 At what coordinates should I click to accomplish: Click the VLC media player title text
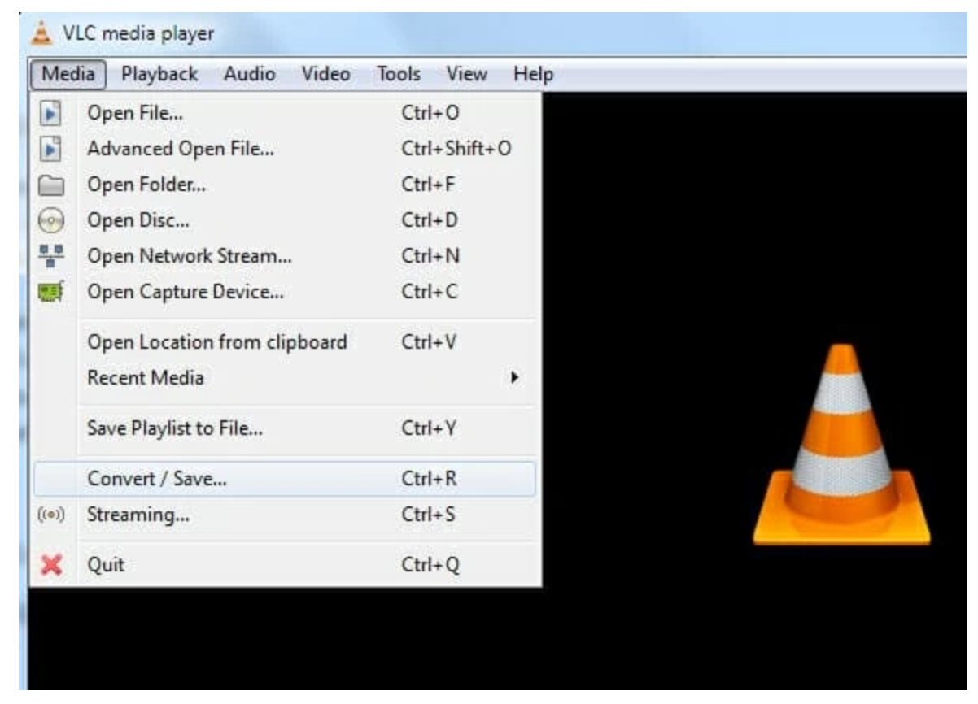tap(138, 34)
